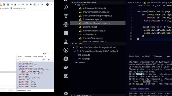Collapse it('should have the right title') node

pyautogui.click(x=75, y=51)
